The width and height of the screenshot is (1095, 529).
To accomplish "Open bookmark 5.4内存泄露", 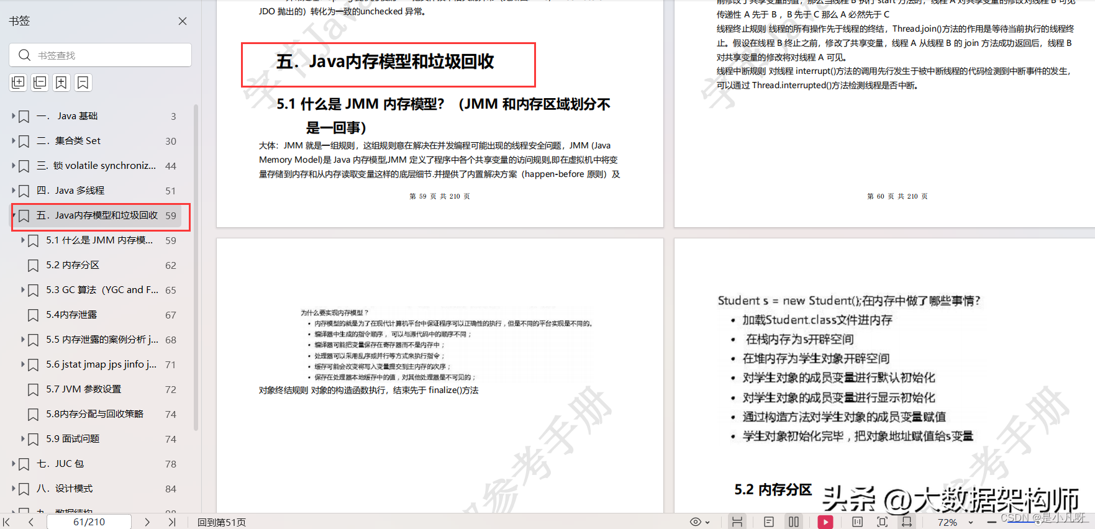I will point(71,315).
